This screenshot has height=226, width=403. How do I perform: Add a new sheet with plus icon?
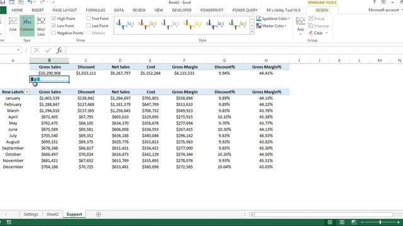[x=98, y=215]
